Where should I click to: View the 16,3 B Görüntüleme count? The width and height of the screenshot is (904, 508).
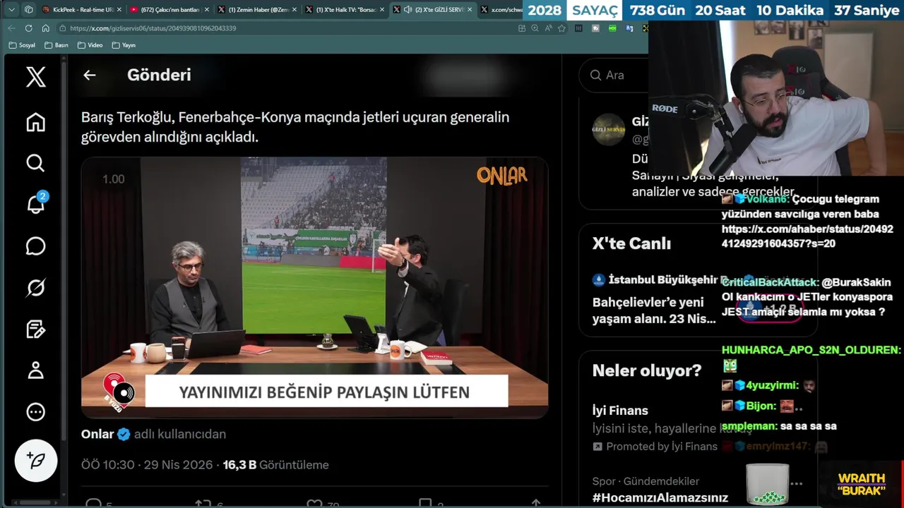coord(276,465)
